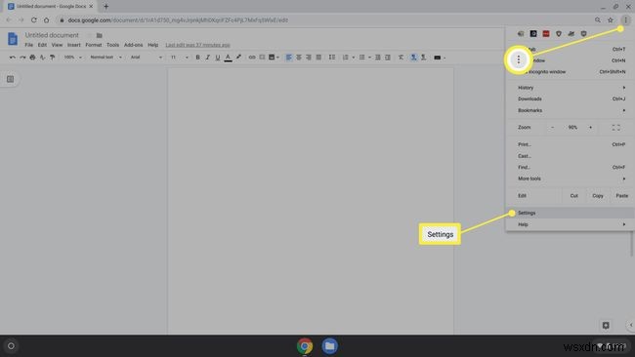Click the Insert image icon
635x357 pixels.
coord(272,58)
